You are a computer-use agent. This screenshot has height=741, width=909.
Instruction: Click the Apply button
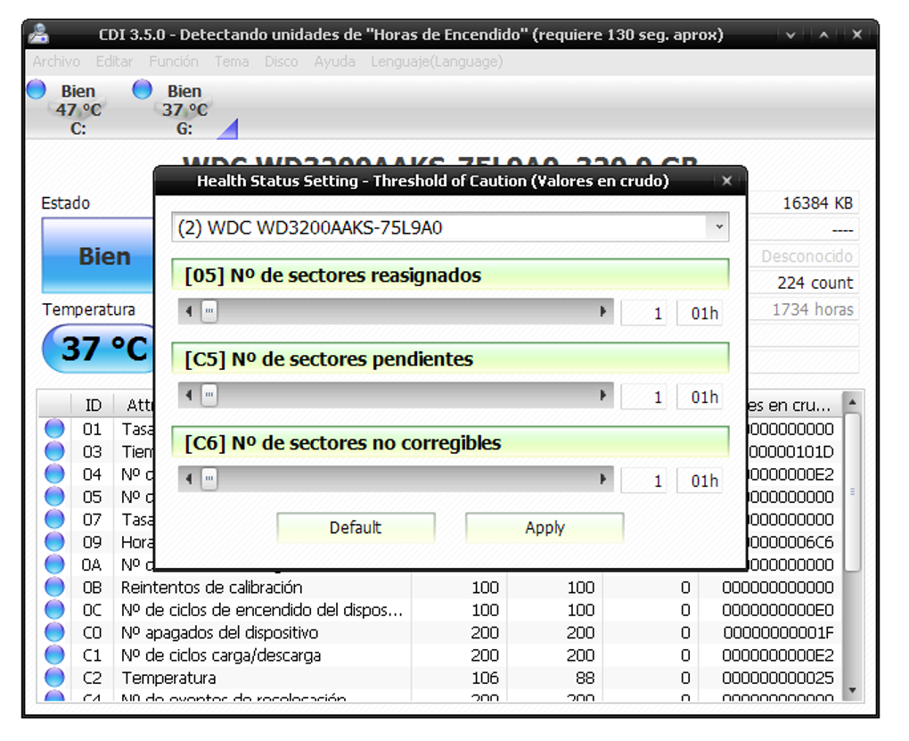(x=545, y=528)
